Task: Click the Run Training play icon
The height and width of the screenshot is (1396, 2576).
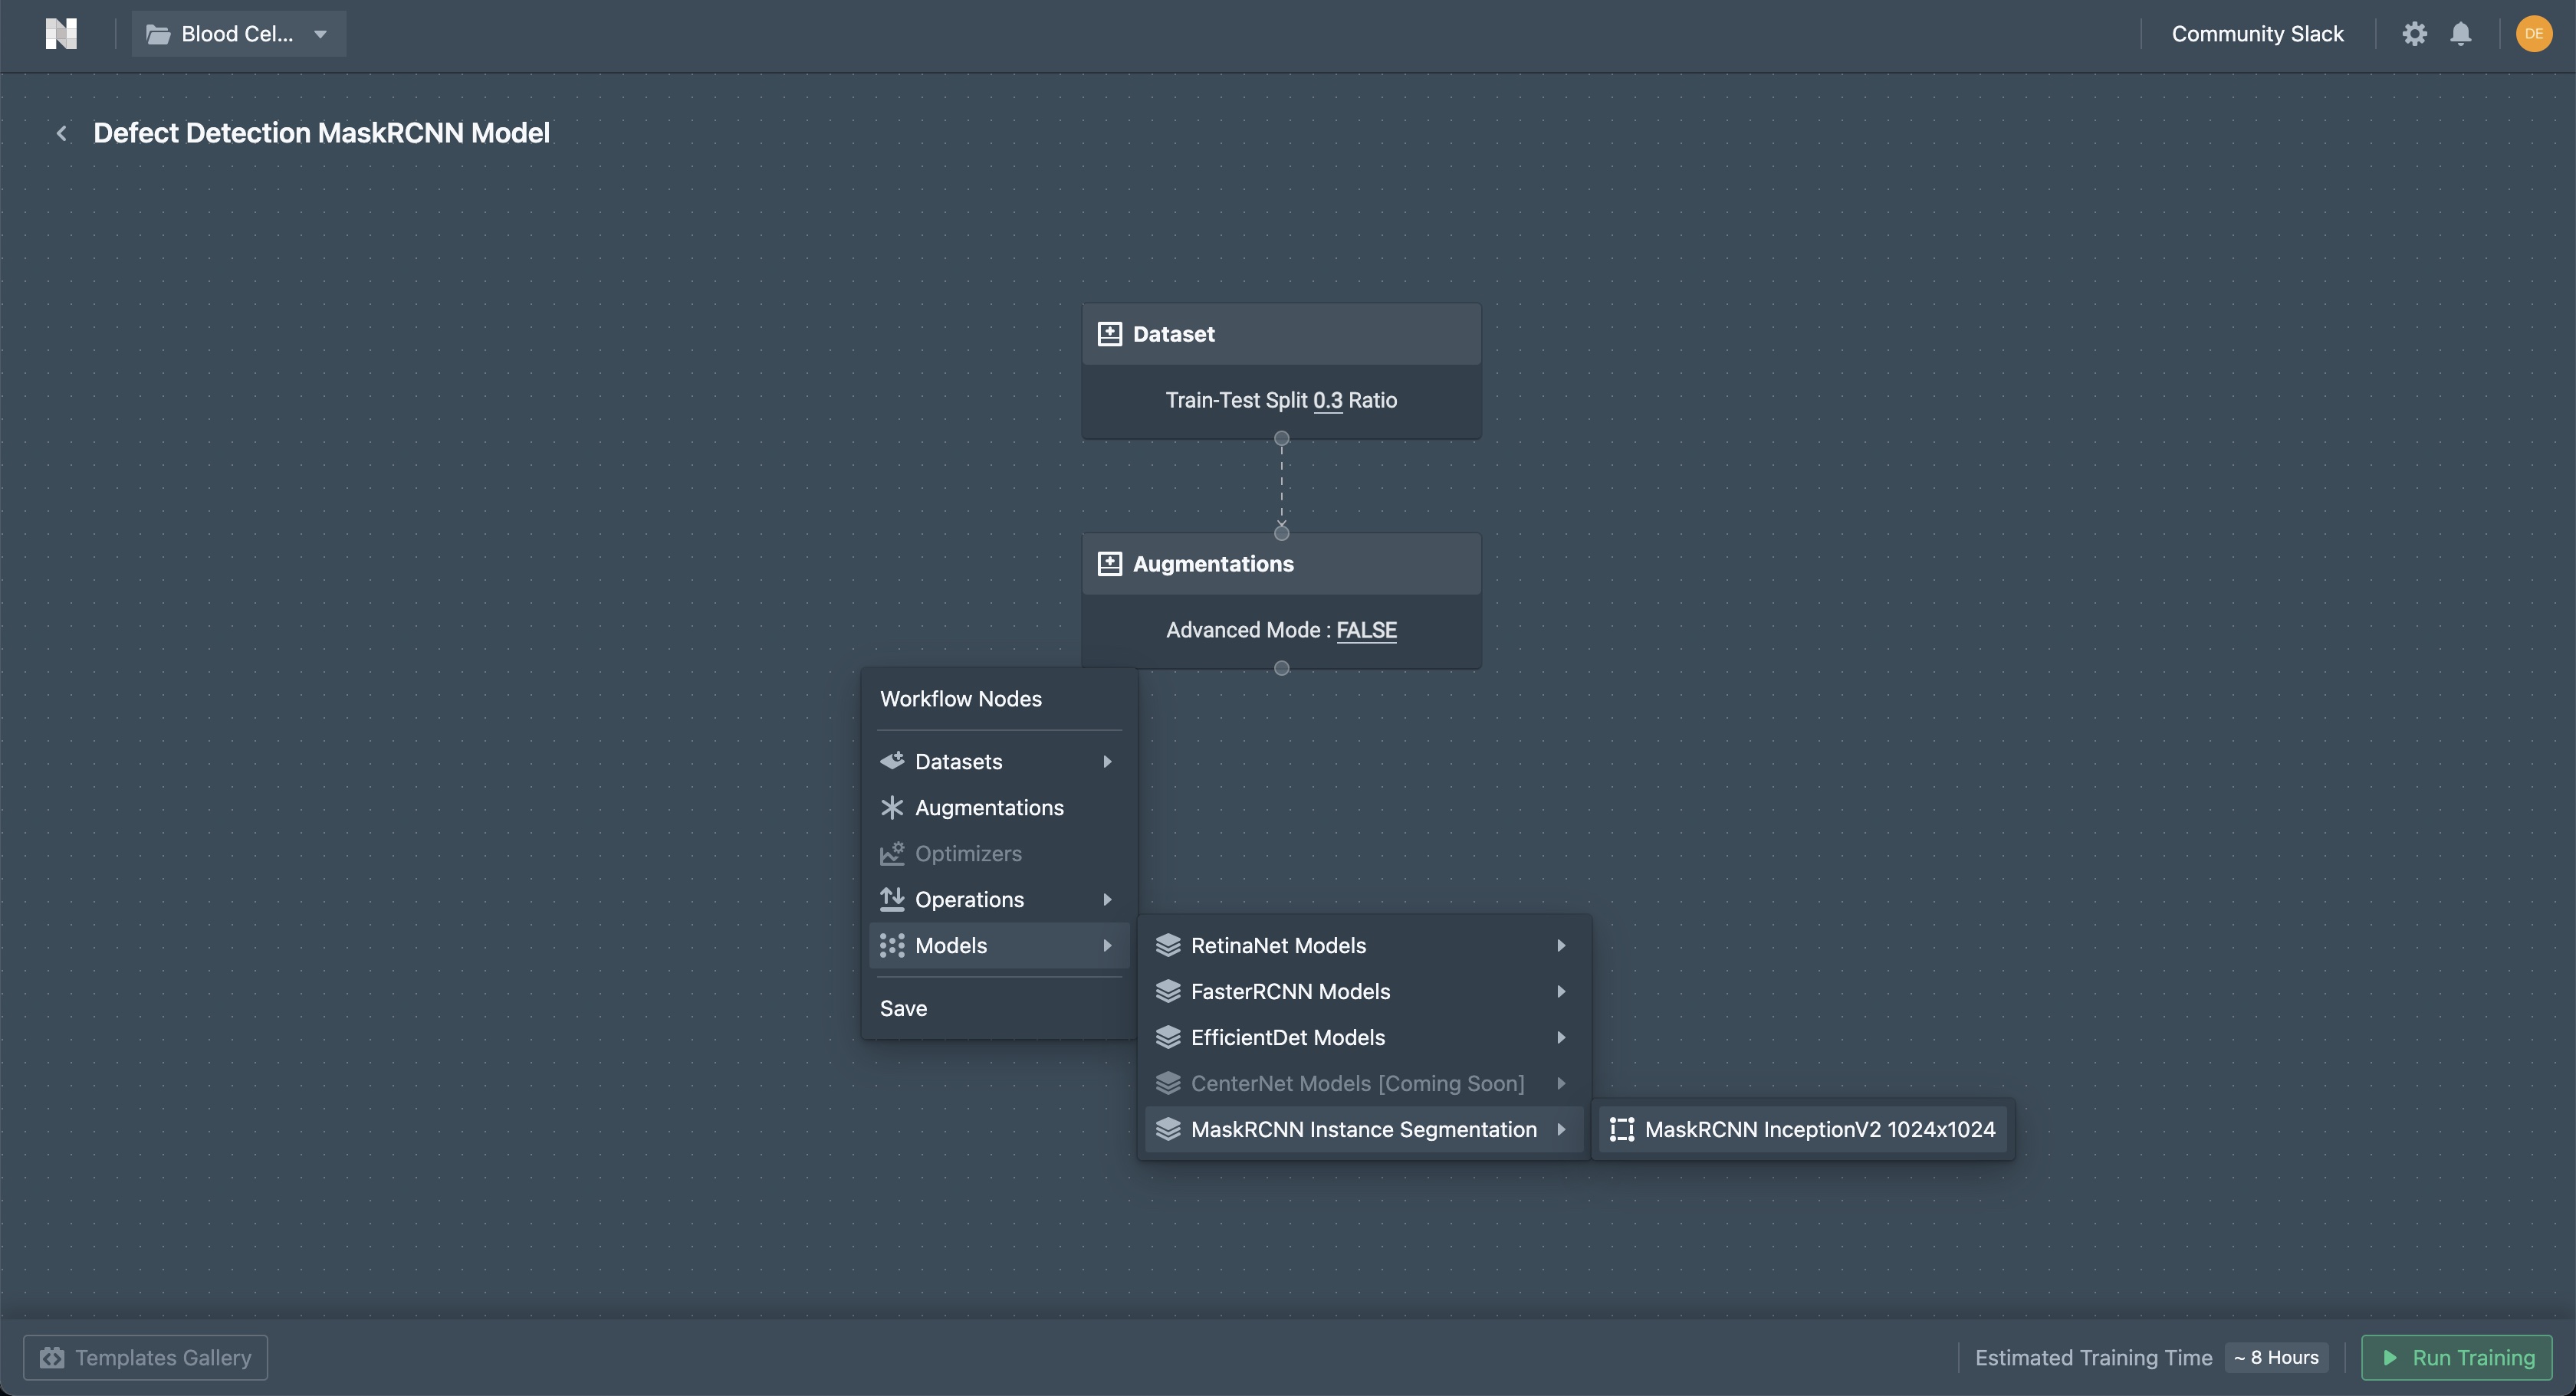Action: pos(2390,1358)
